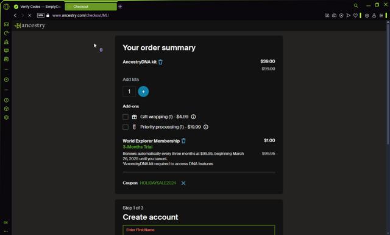
Task: Click the $1.00 membership price
Action: point(269,140)
